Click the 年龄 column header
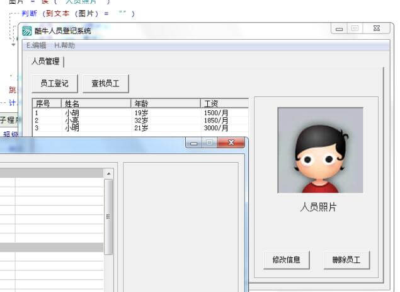This screenshot has height=292, width=400. (165, 103)
